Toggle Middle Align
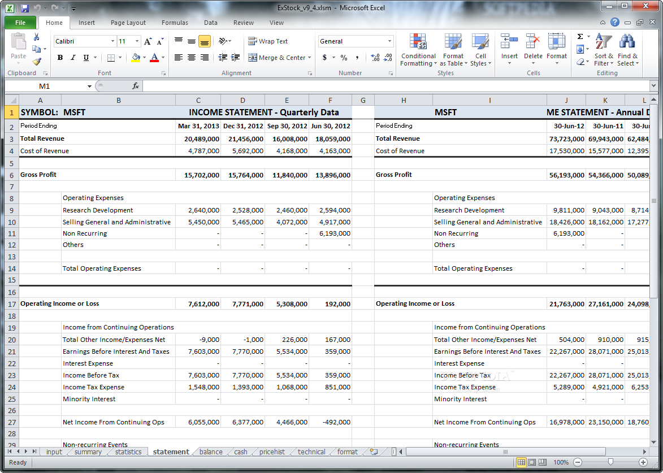Screen dimensions: 663x473 click(192, 41)
